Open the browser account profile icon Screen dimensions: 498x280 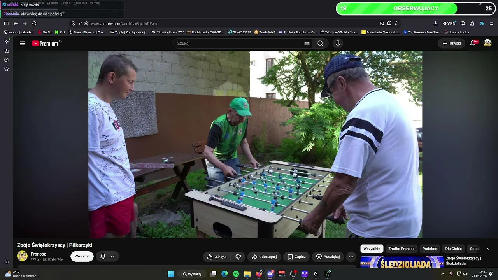pyautogui.click(x=463, y=23)
